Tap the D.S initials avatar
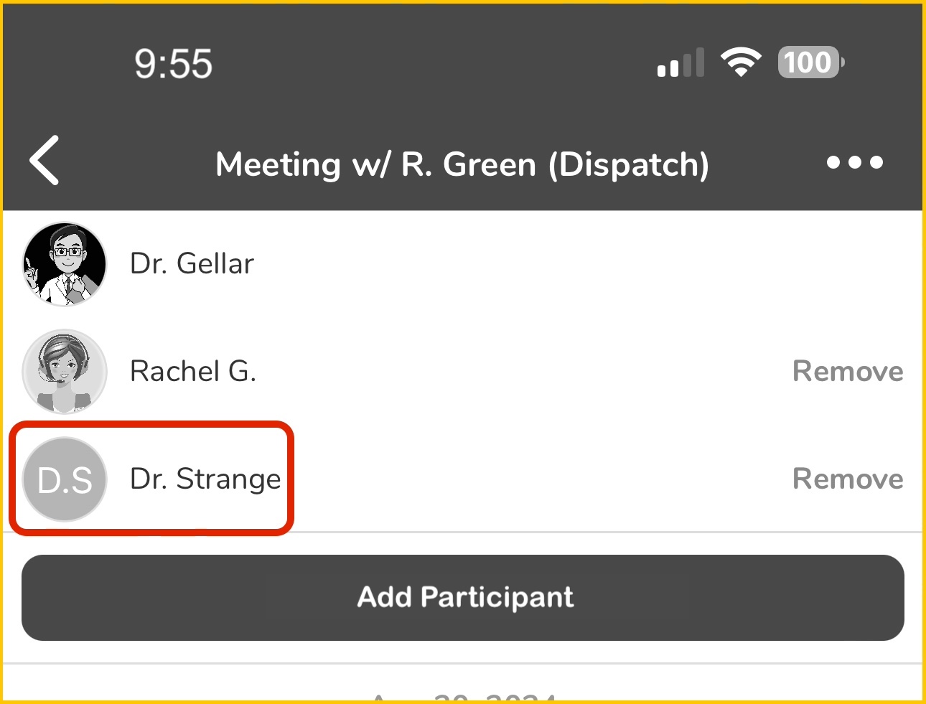 65,479
